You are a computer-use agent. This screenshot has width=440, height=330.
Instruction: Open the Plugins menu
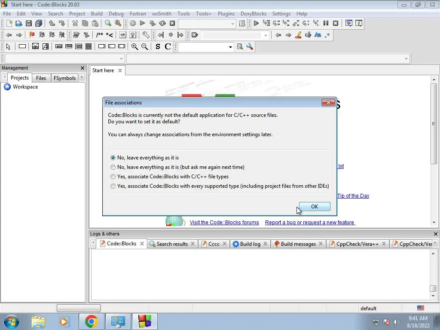(226, 14)
